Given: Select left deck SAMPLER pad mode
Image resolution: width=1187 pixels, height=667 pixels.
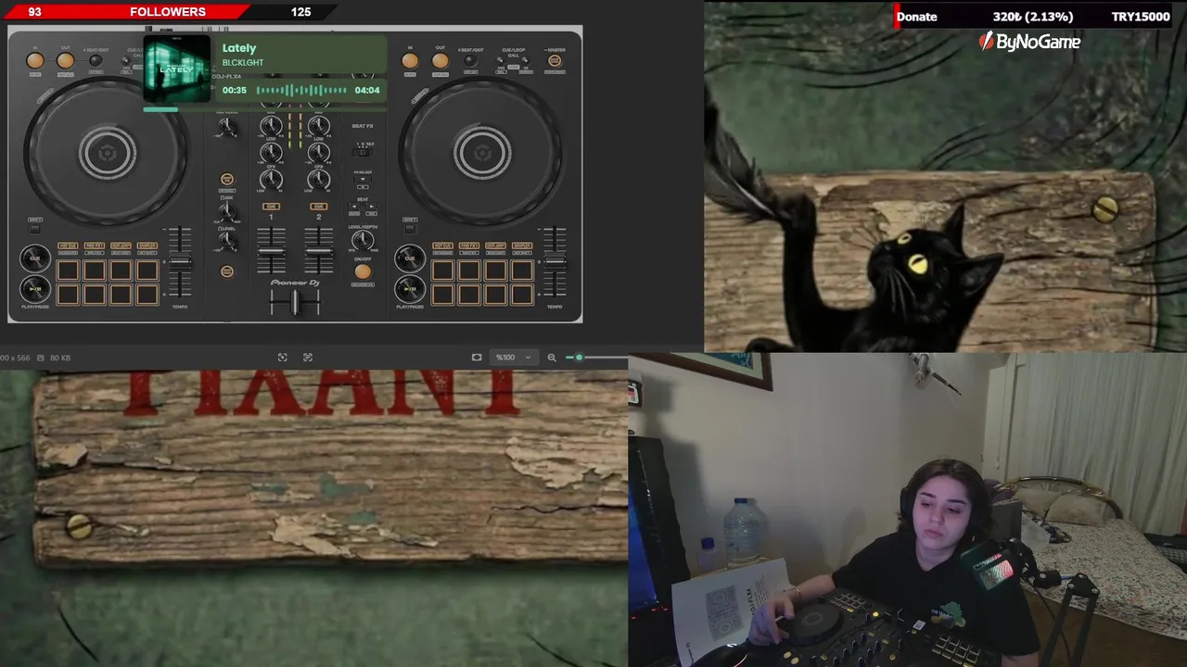Looking at the screenshot, I should click(147, 246).
